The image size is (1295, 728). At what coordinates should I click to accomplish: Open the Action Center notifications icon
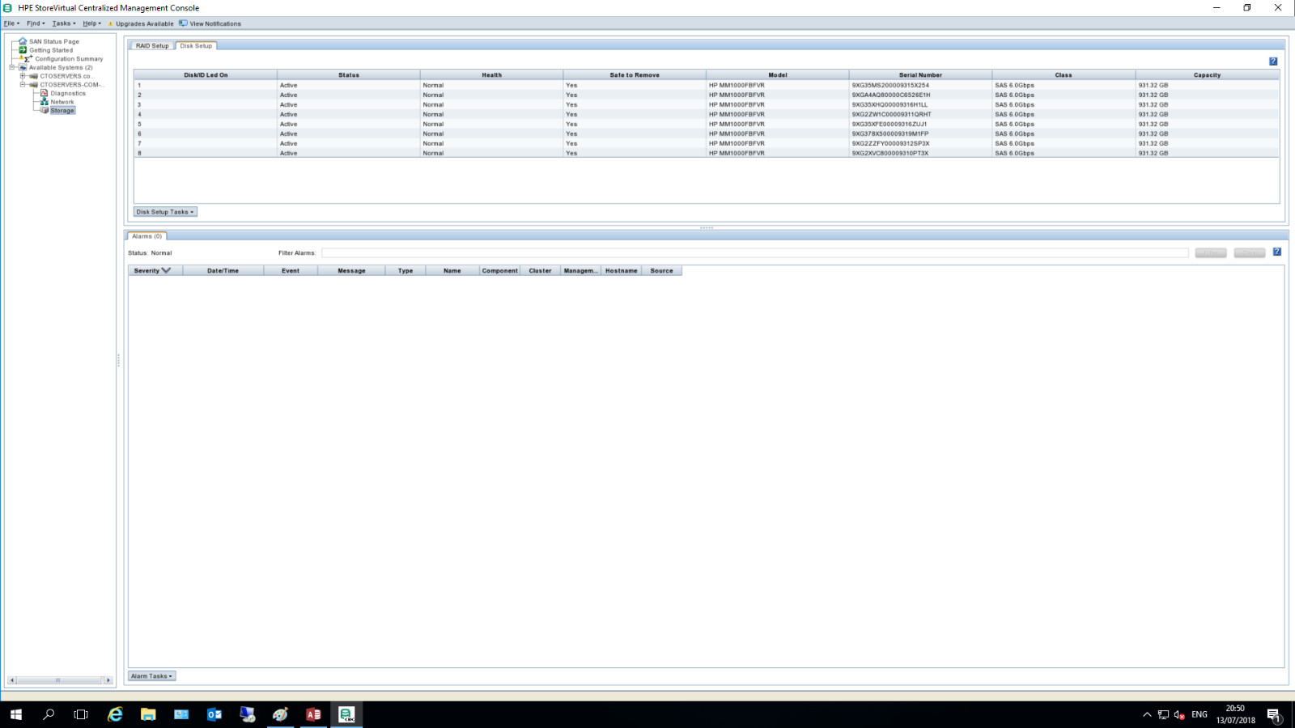[x=1274, y=715]
